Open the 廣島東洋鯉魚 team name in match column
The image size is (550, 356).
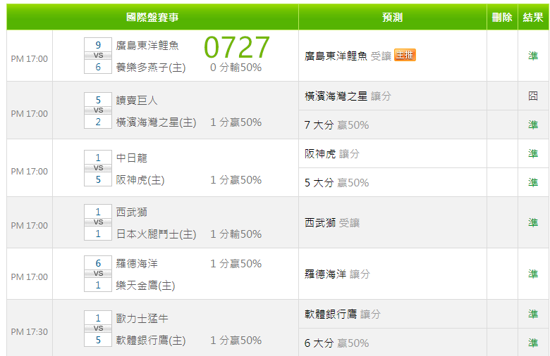[147, 45]
